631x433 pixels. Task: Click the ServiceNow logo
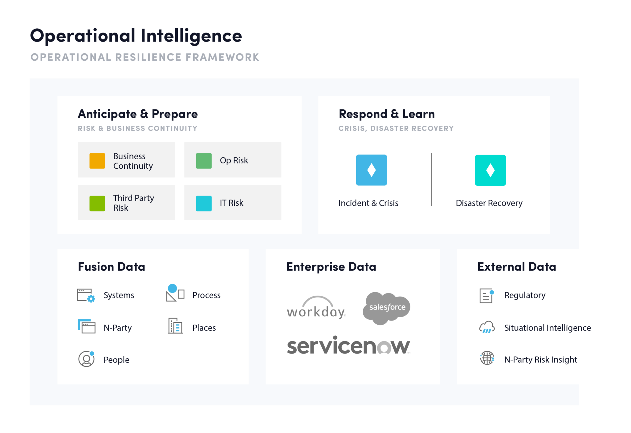[348, 346]
